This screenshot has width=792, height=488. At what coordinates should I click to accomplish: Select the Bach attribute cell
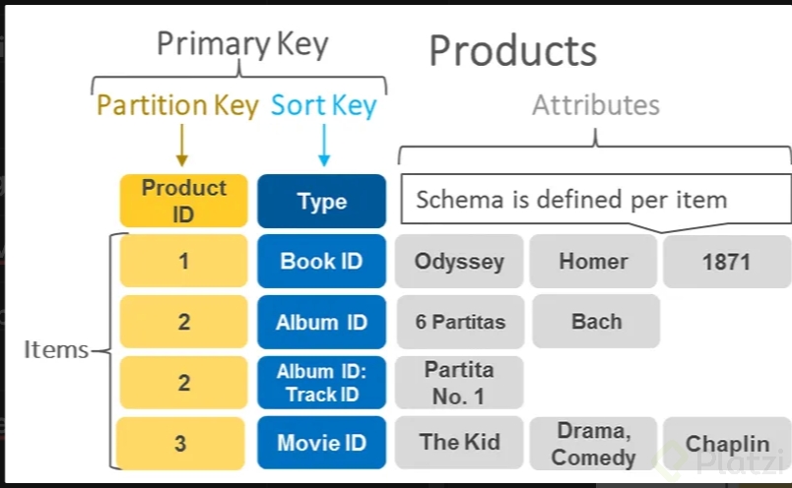596,322
